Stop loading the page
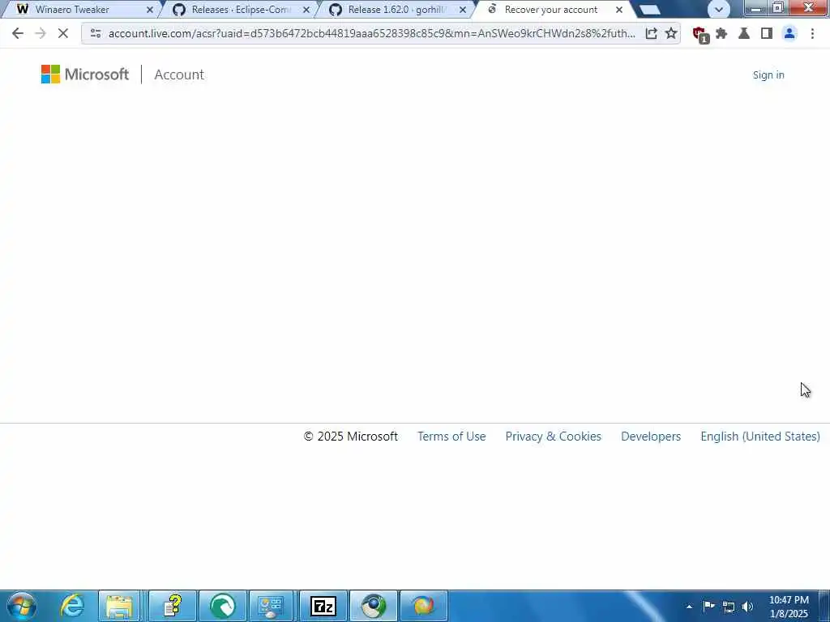Viewport: 830px width, 622px height. tap(62, 33)
